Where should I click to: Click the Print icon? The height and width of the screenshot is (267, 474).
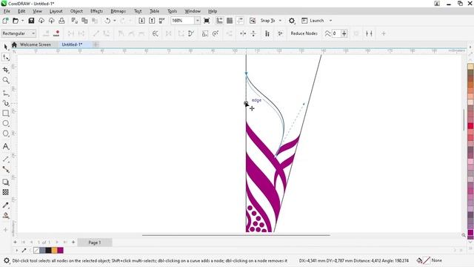tap(61, 21)
